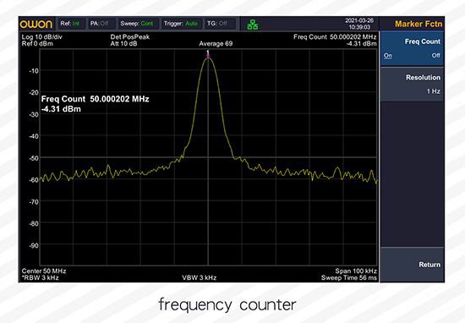Screen dimensions: 465x323
Task: Click the 'Ref 0 dBm' label
Action: click(37, 44)
